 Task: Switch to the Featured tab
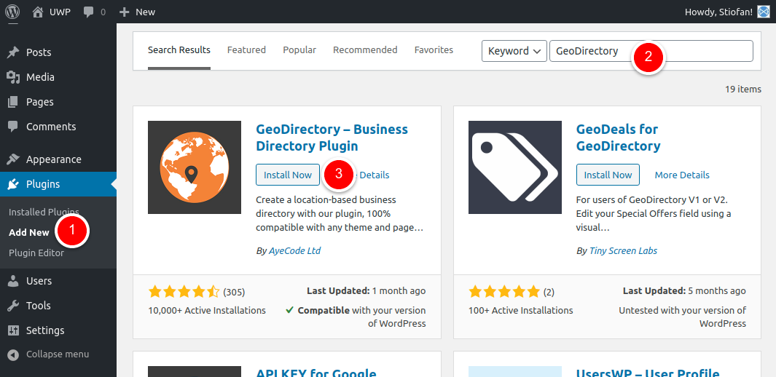point(246,50)
